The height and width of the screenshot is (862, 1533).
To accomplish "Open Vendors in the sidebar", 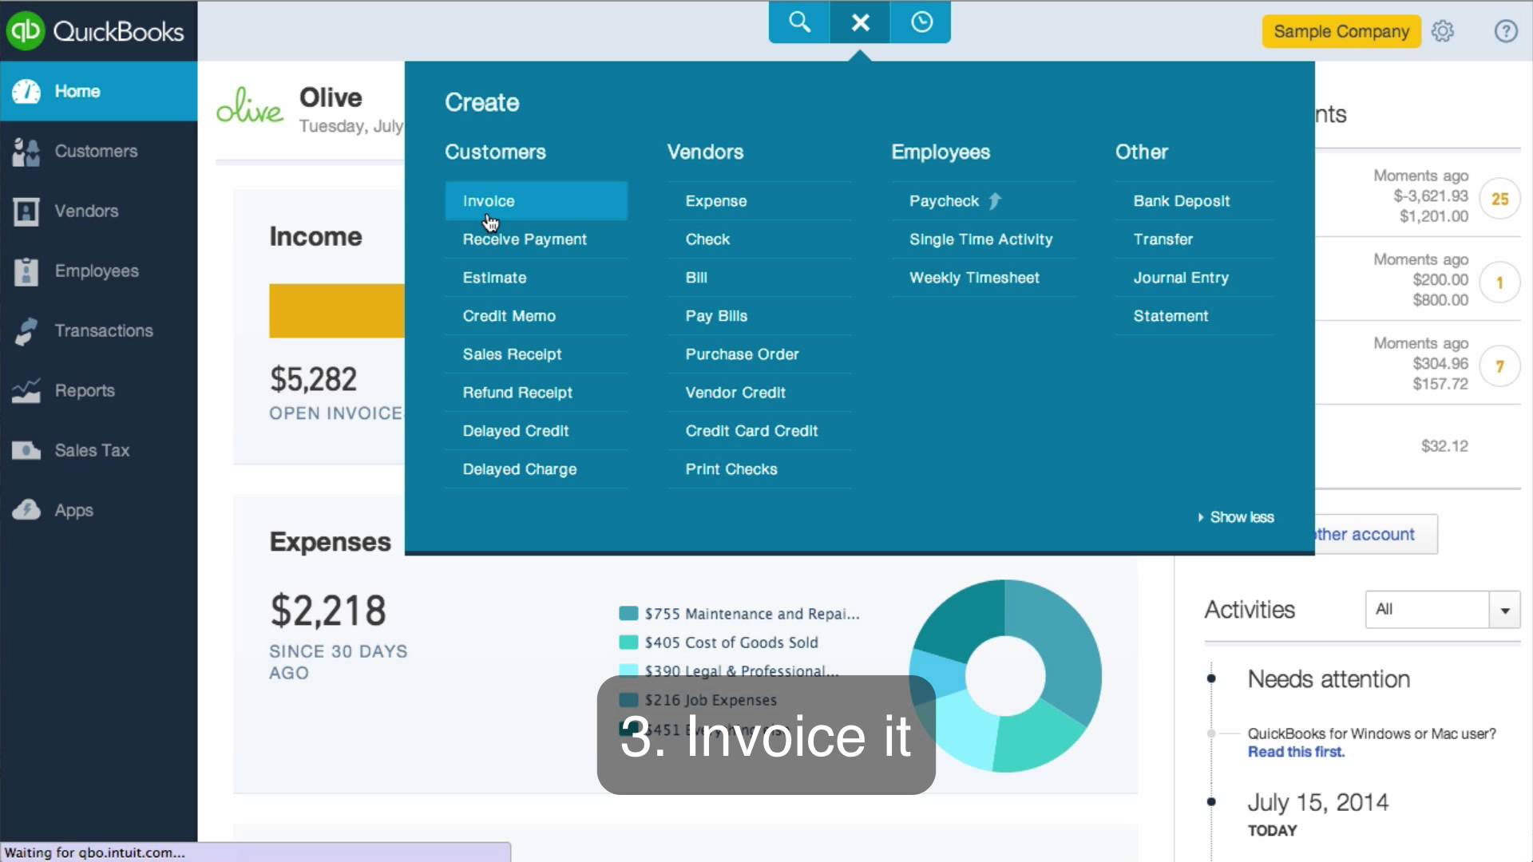I will pyautogui.click(x=99, y=211).
